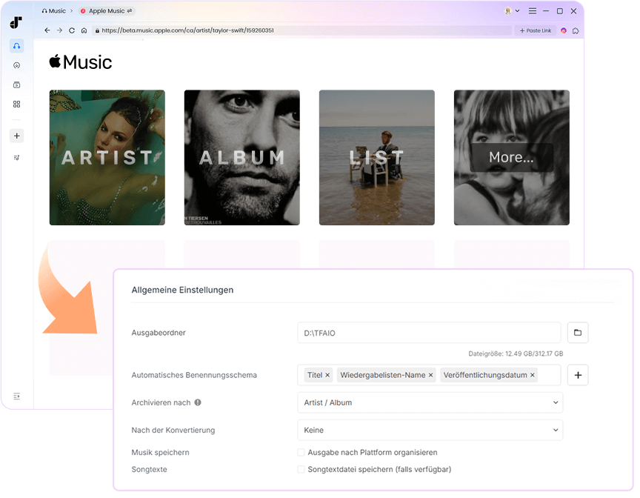Enable Ausgabe nach Plattform organisieren

coord(301,452)
